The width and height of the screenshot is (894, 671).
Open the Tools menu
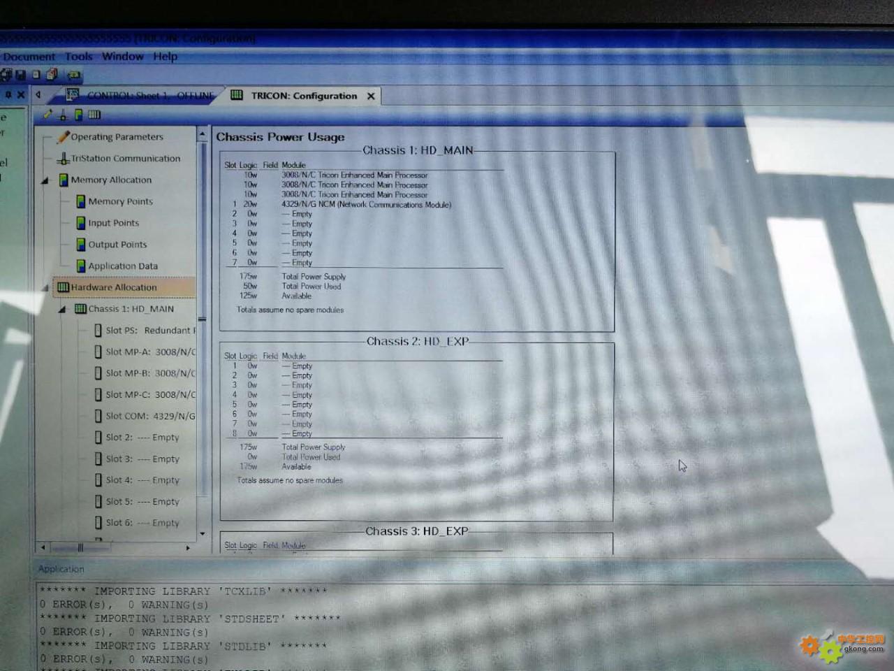click(79, 57)
